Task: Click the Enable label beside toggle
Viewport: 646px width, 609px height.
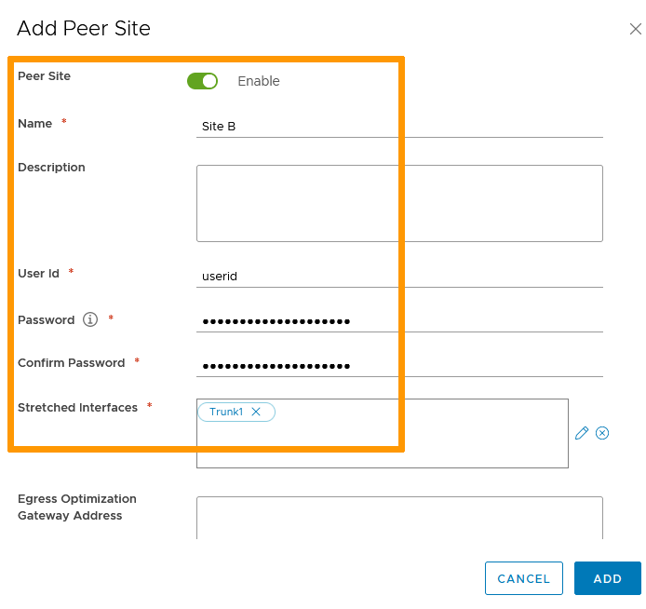Action: pyautogui.click(x=259, y=81)
